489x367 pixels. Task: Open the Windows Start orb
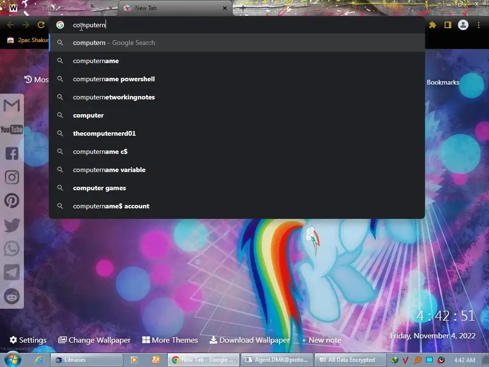click(12, 359)
